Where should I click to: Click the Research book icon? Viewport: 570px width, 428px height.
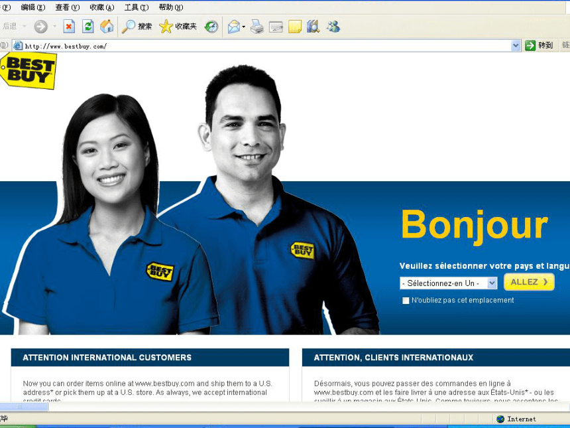(313, 27)
